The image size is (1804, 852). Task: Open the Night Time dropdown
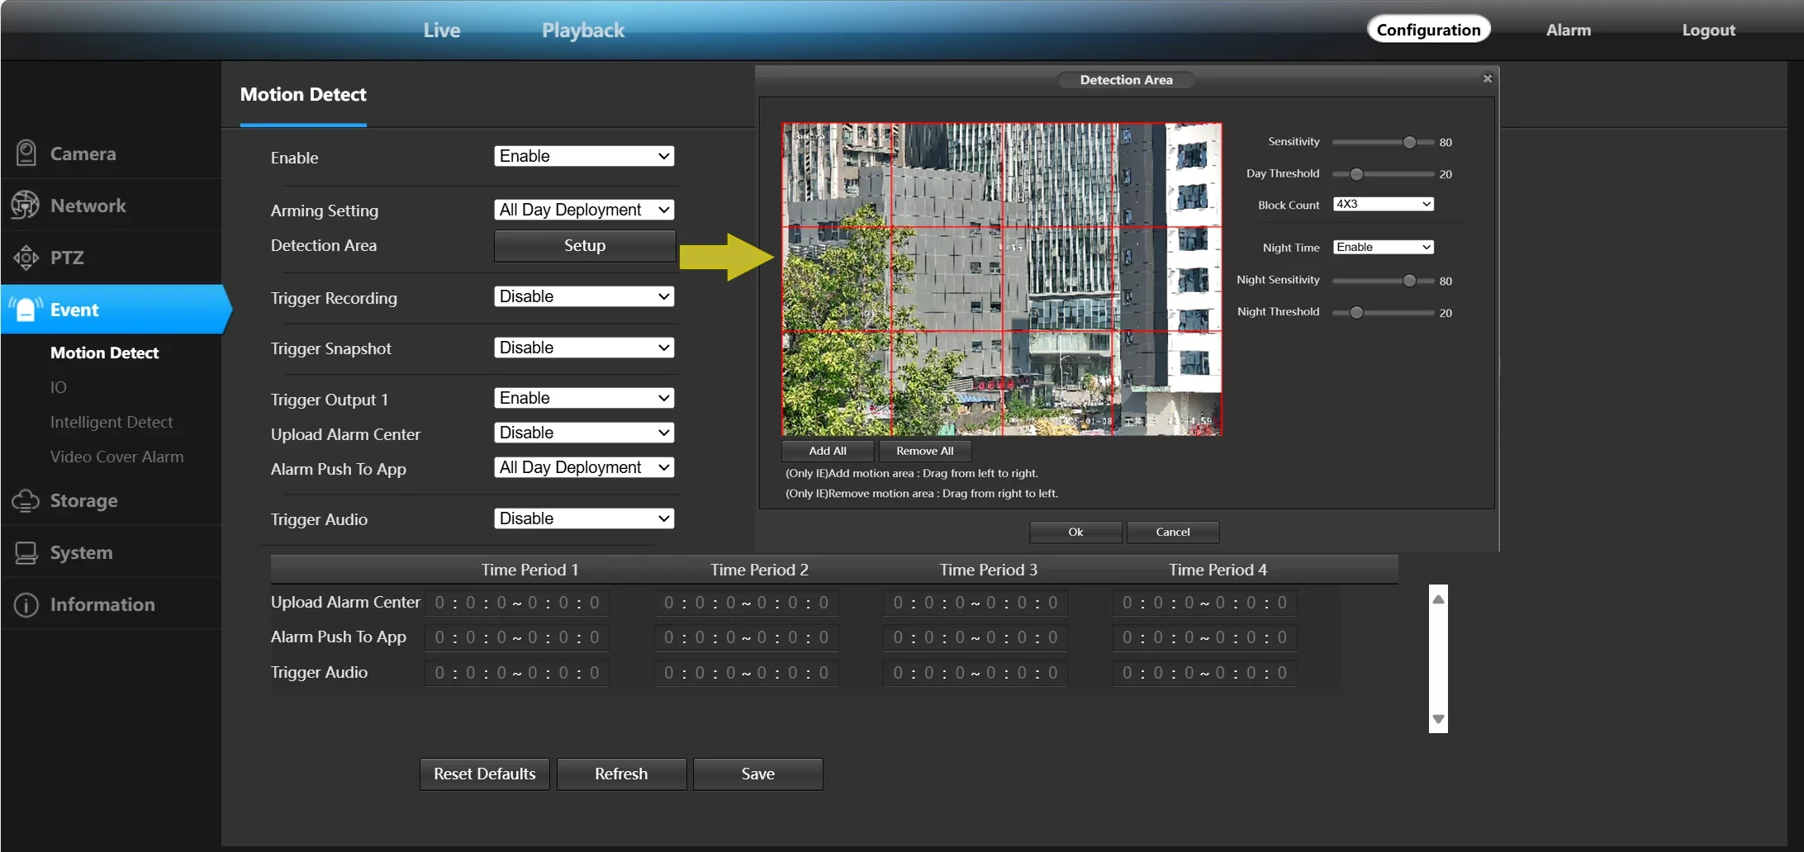pyautogui.click(x=1383, y=247)
